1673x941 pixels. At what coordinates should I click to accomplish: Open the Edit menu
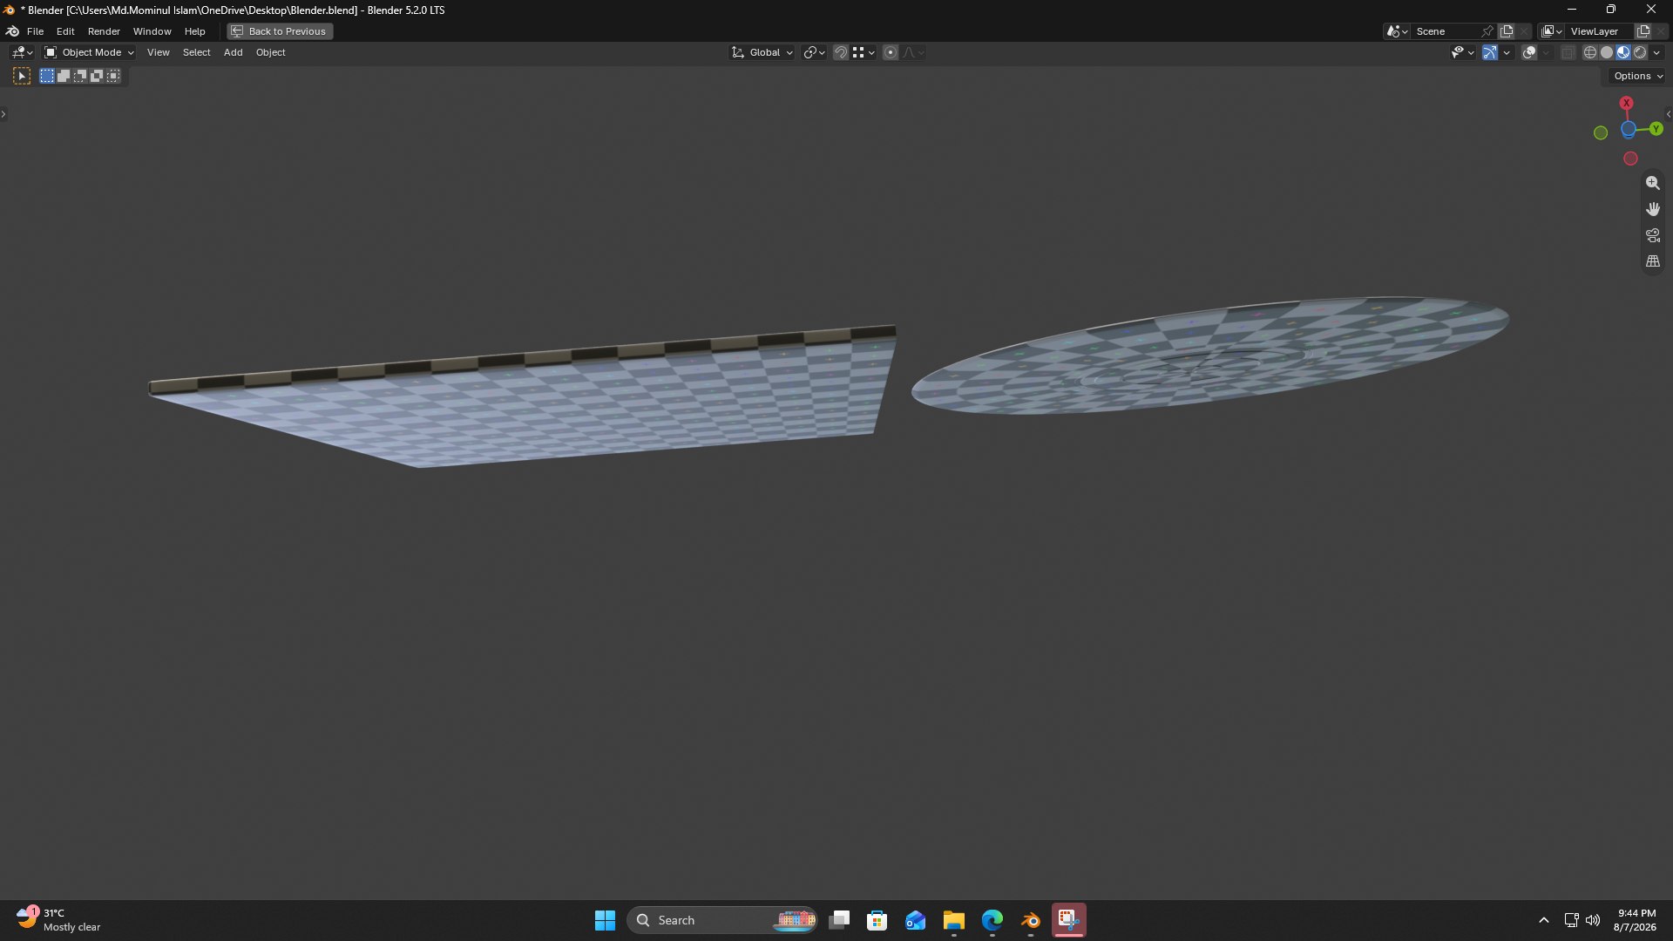(65, 31)
